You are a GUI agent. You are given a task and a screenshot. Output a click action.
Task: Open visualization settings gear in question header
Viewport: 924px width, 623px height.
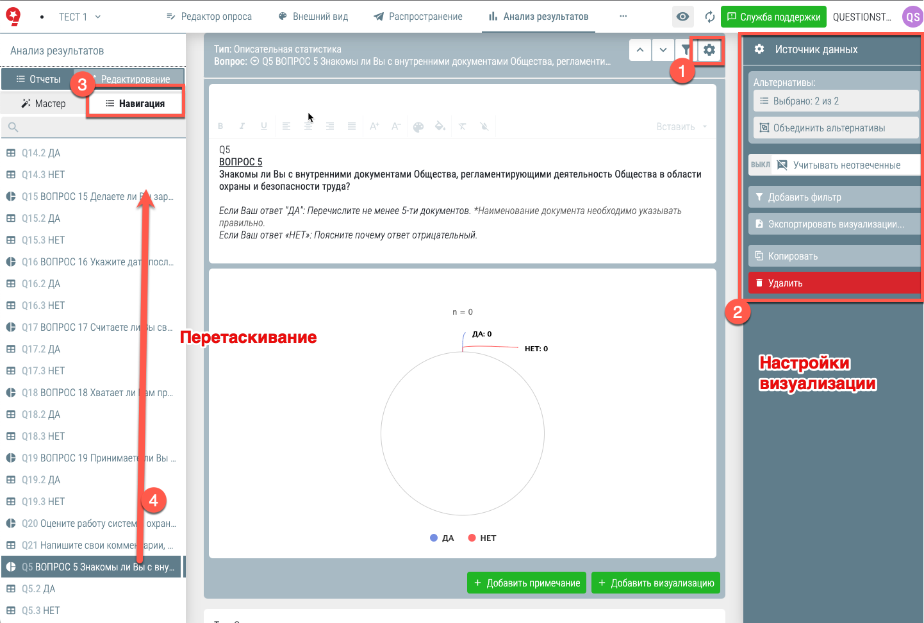point(709,50)
